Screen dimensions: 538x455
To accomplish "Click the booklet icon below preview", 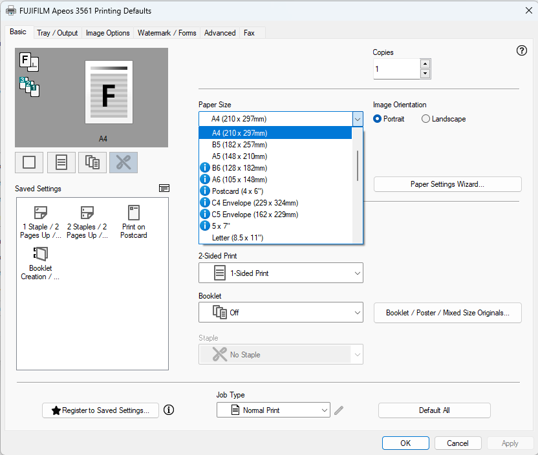I will coord(92,162).
